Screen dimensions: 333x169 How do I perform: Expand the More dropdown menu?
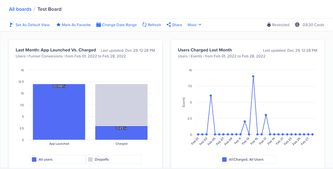(x=194, y=25)
